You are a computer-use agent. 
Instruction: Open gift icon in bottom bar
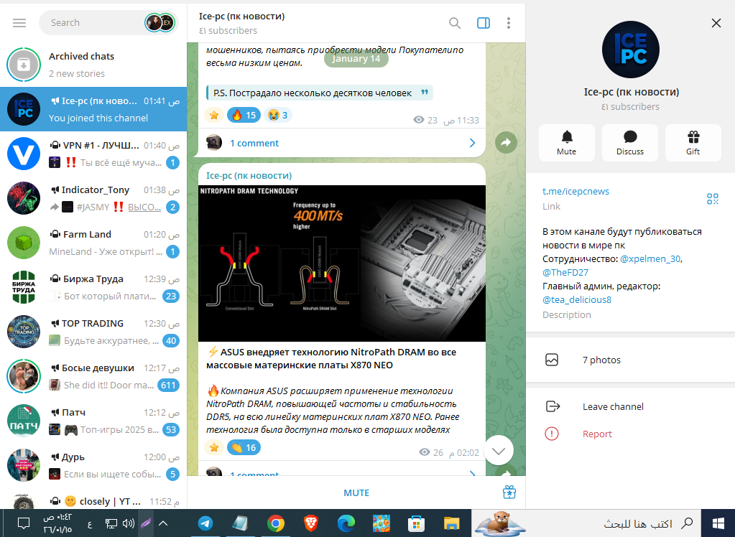pos(509,492)
